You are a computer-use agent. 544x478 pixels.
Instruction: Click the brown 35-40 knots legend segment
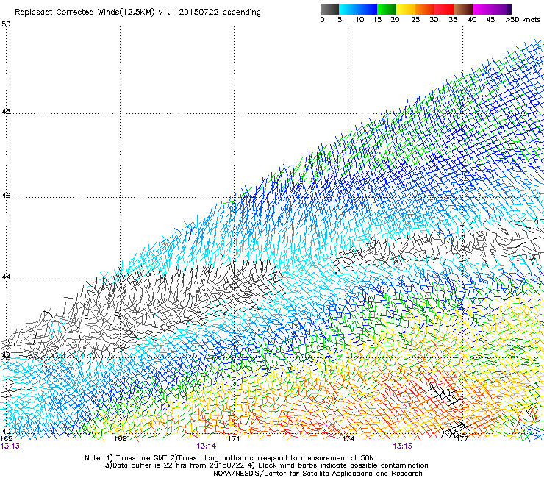[x=463, y=9]
